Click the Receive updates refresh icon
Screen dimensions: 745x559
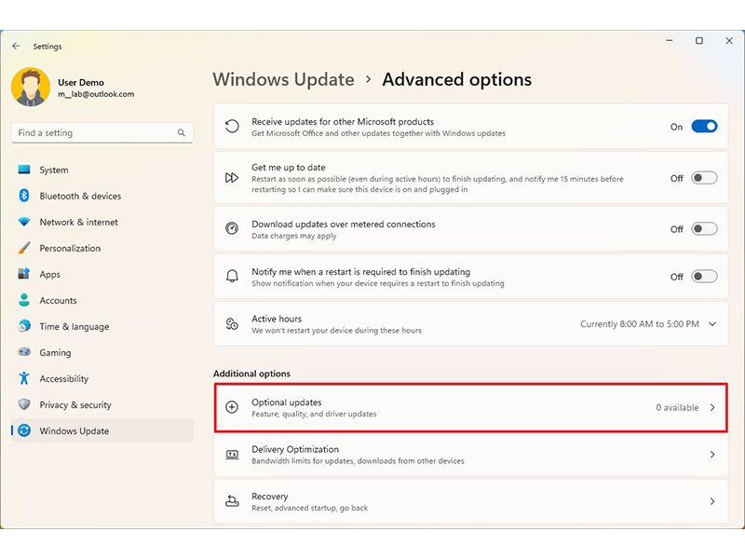(x=232, y=127)
